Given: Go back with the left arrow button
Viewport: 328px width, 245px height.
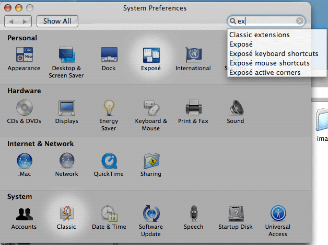Looking at the screenshot, I should [x=11, y=21].
